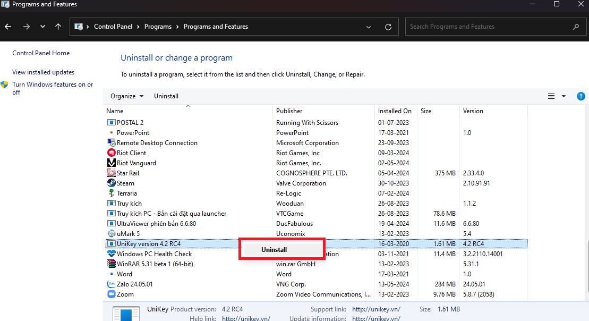Click the search magnifier icon
Image resolution: width=589 pixels, height=321 pixels.
(576, 27)
